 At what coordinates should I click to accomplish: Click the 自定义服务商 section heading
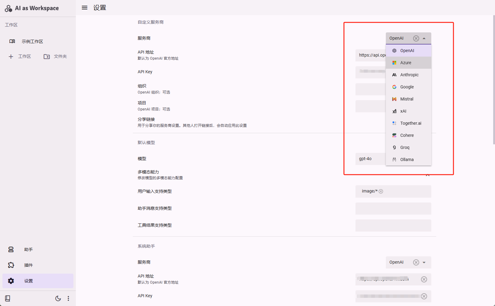(151, 22)
